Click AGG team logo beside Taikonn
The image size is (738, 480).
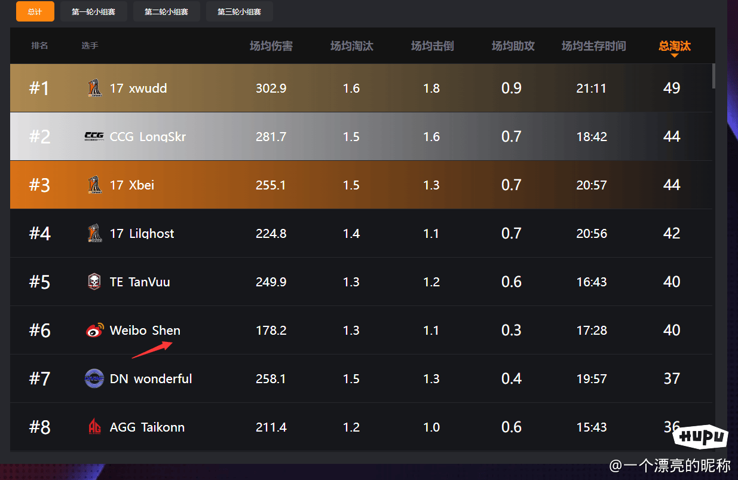point(94,427)
